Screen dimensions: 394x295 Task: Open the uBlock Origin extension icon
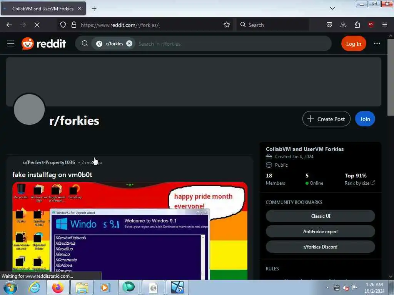point(371,25)
